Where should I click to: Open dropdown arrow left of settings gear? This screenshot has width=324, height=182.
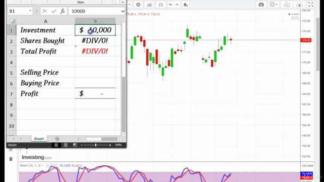pos(130,5)
